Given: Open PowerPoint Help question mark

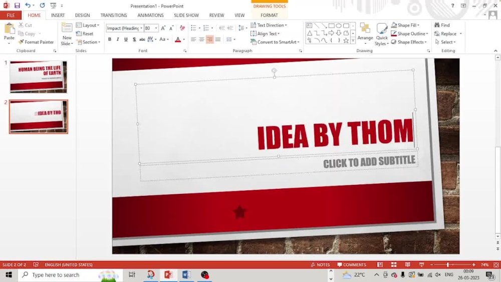Looking at the screenshot, I should click(x=452, y=6).
